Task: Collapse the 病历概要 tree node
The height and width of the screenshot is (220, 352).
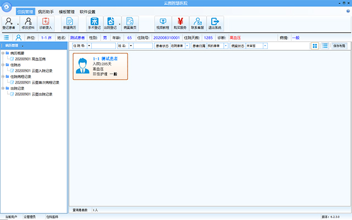Action: (x=4, y=53)
